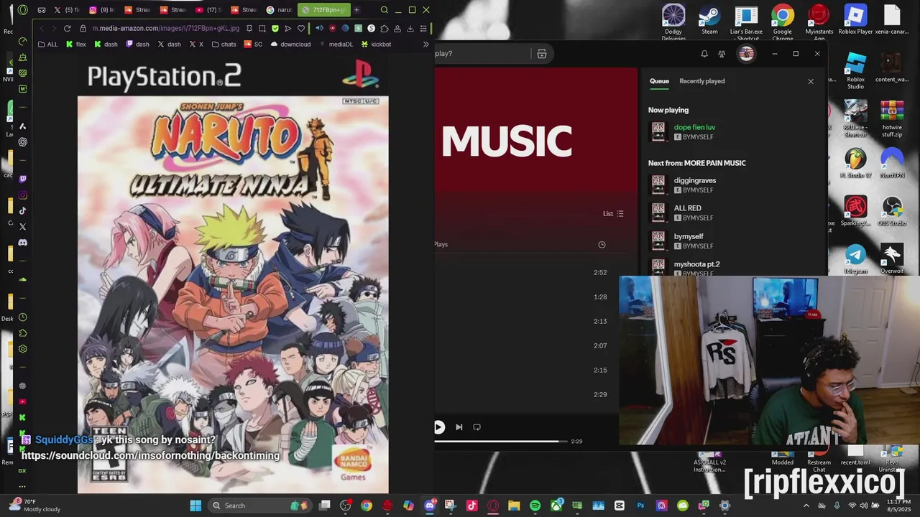Open Steam desktop shortcut
Viewport: 920px width, 517px height.
[x=709, y=19]
